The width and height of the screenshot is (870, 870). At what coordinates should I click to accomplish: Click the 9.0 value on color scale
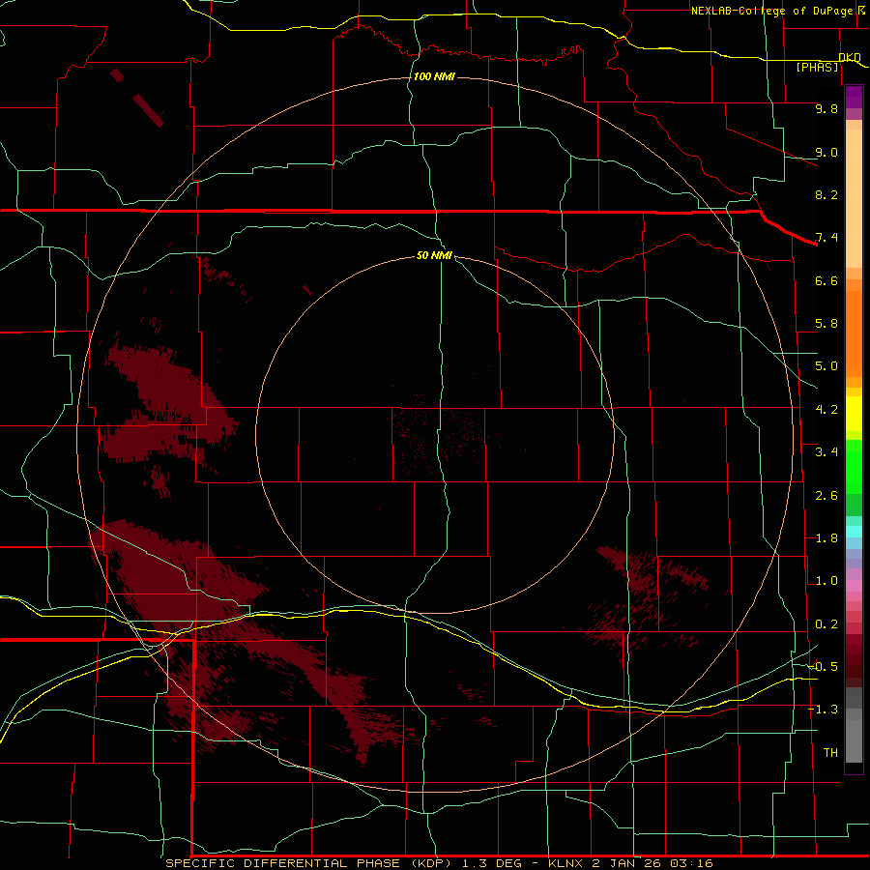(826, 152)
